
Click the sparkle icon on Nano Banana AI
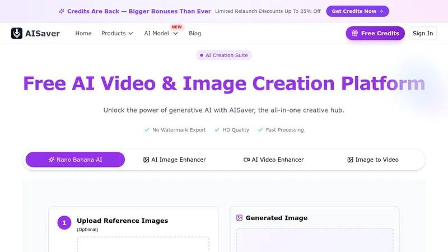pos(51,160)
